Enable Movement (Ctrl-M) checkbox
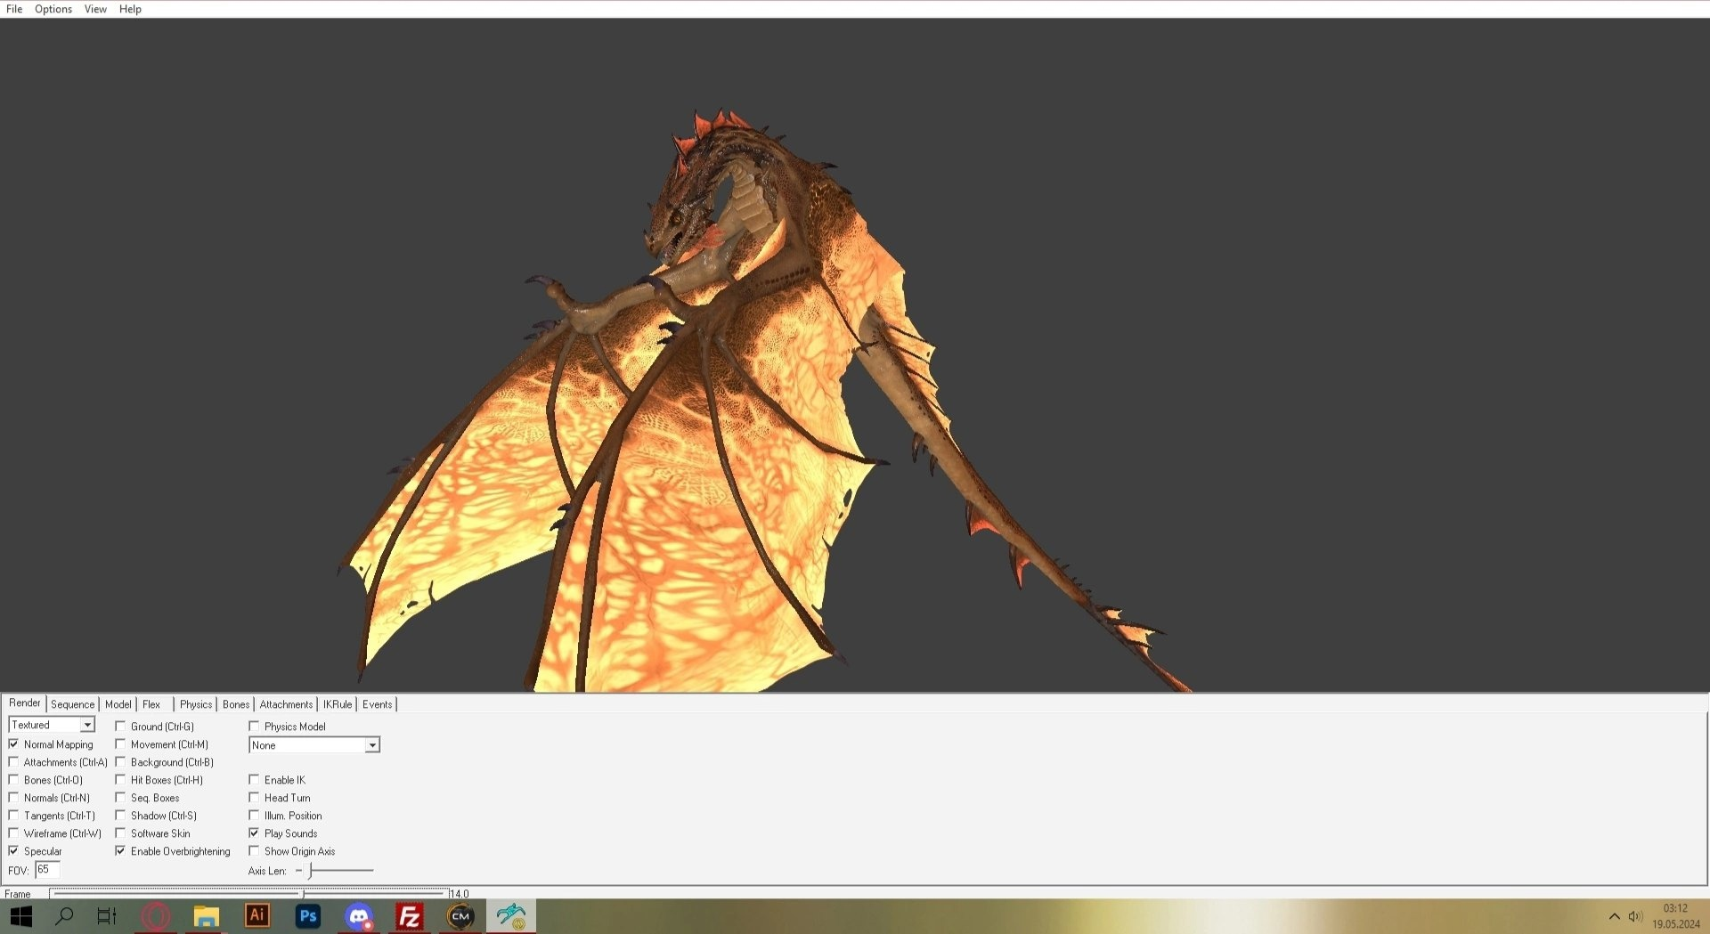 (x=120, y=744)
